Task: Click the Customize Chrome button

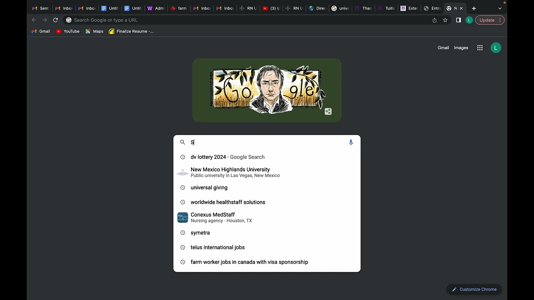Action: [474, 289]
